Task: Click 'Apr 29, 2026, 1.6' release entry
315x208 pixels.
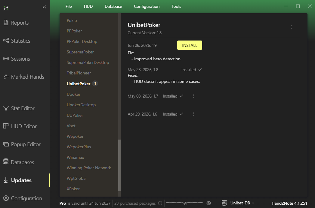Action: coord(142,114)
